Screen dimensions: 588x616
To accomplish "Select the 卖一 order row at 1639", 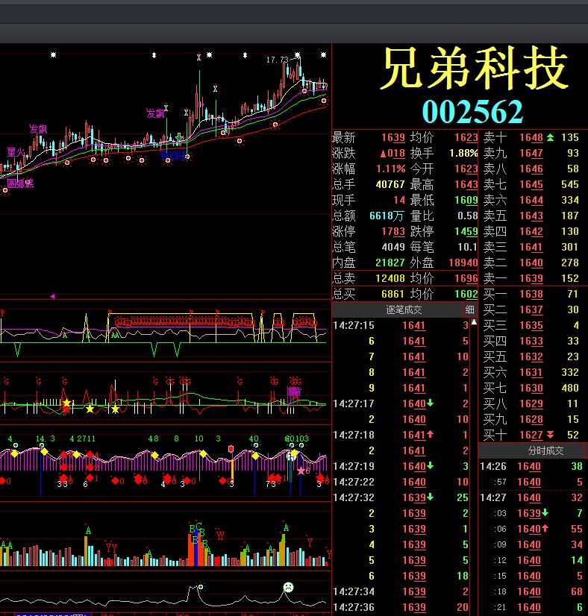I will point(531,278).
